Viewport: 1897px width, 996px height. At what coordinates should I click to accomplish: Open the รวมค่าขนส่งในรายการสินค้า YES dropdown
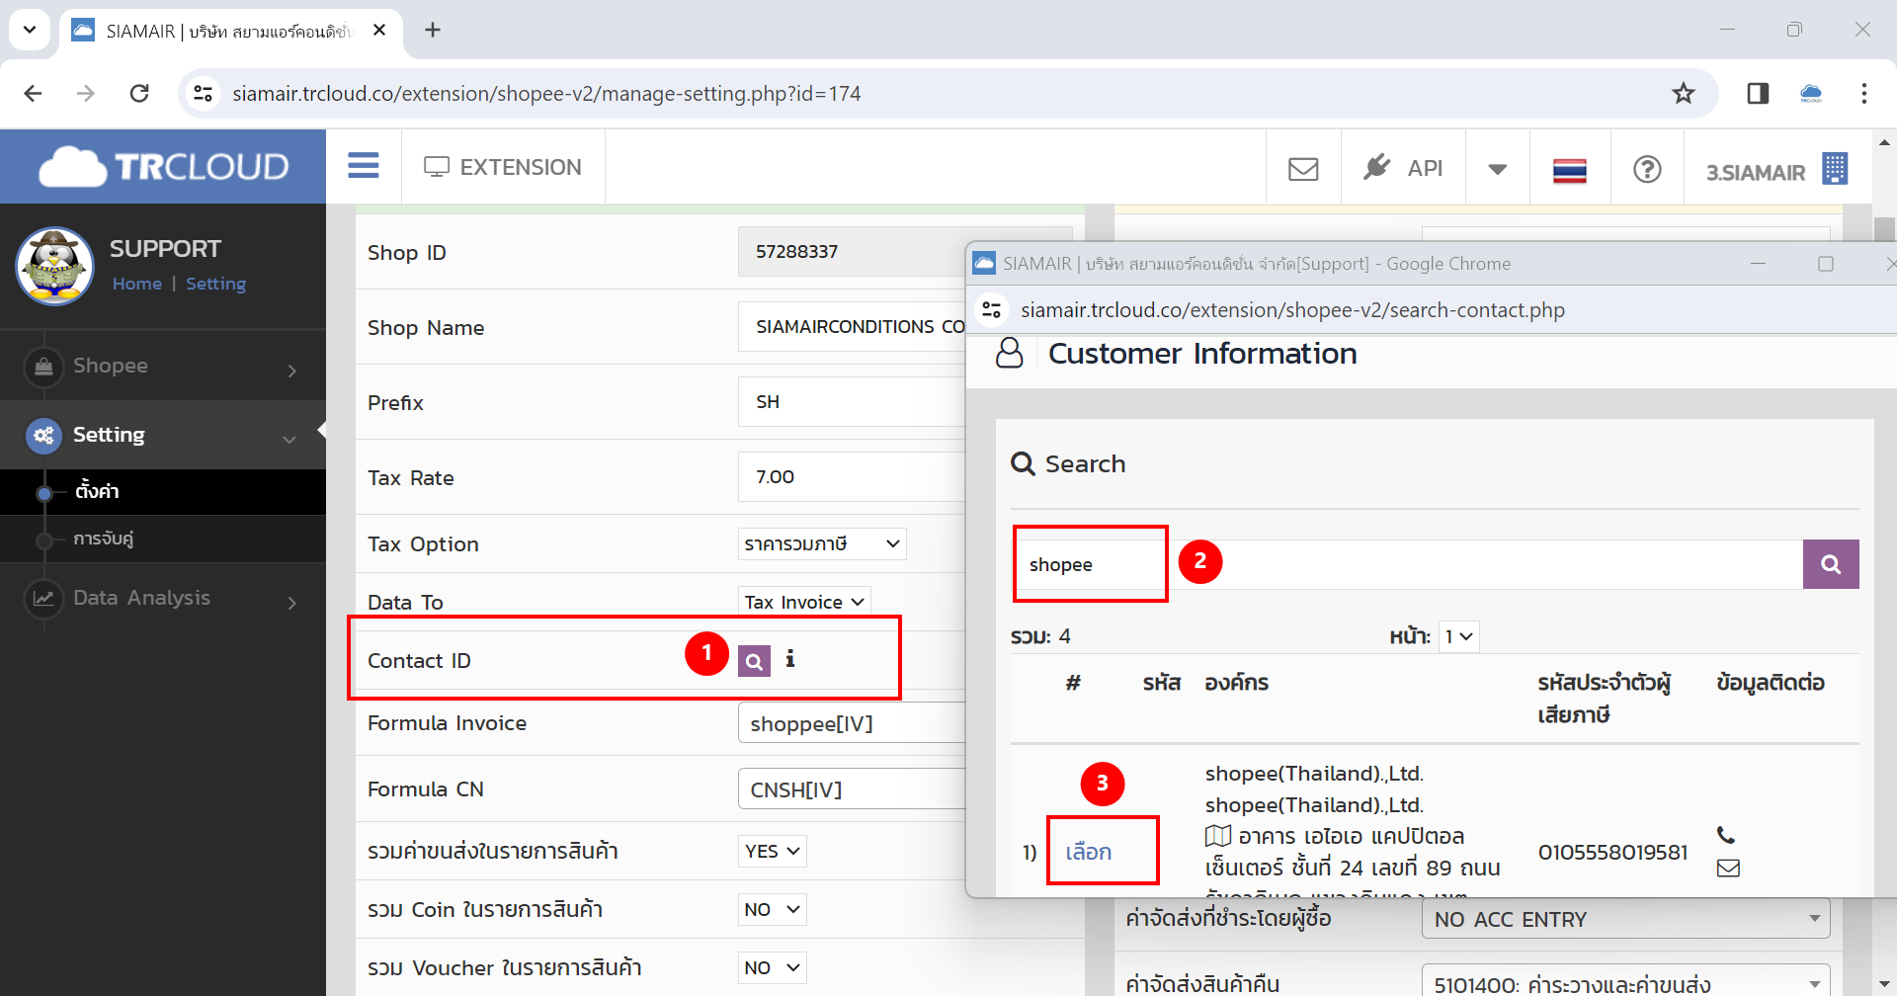[x=773, y=851]
